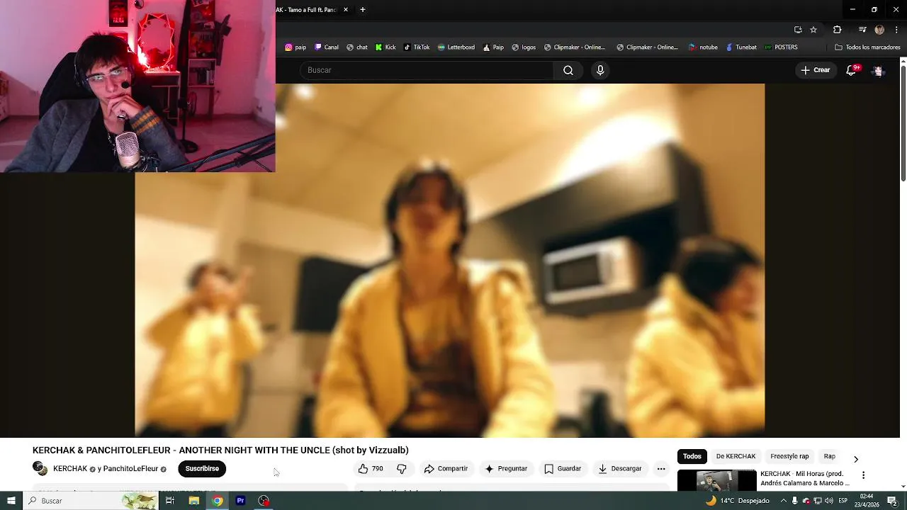Open Task View on the taskbar
The width and height of the screenshot is (907, 510).
[x=170, y=501]
